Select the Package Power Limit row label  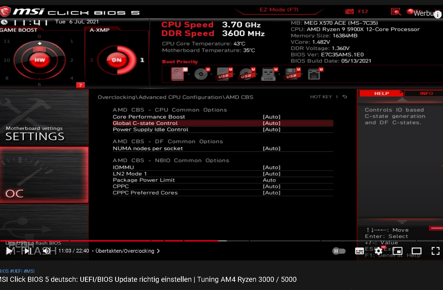pyautogui.click(x=144, y=180)
